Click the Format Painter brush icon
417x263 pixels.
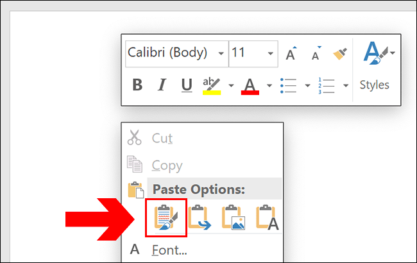pos(339,54)
